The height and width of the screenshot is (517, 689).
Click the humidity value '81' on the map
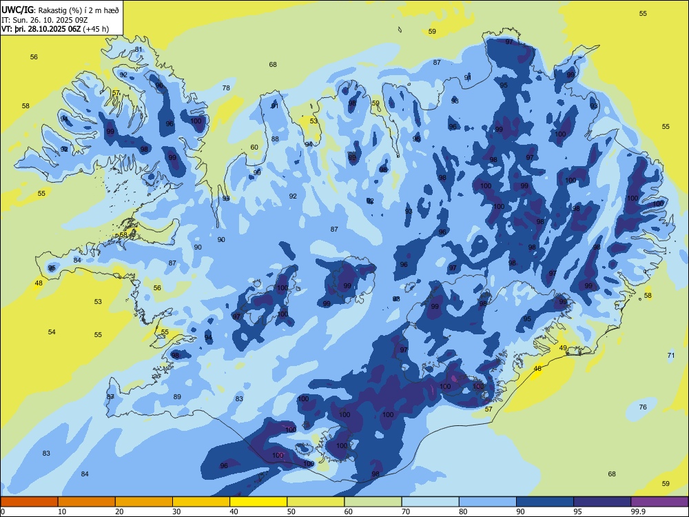[x=139, y=49]
